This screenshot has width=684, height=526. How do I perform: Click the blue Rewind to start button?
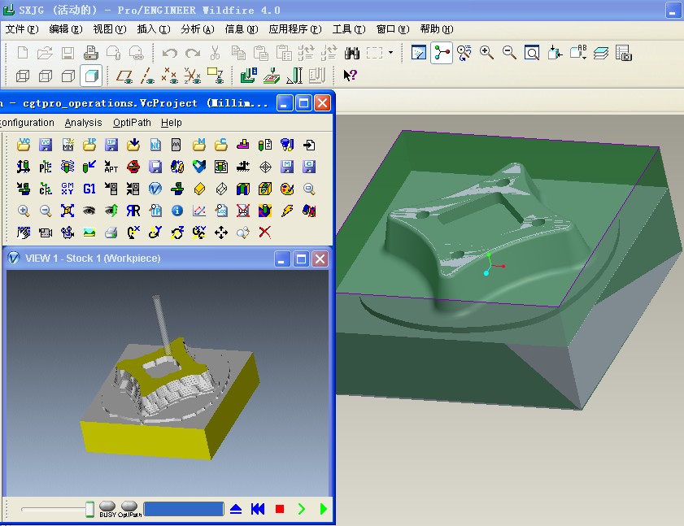pyautogui.click(x=258, y=509)
